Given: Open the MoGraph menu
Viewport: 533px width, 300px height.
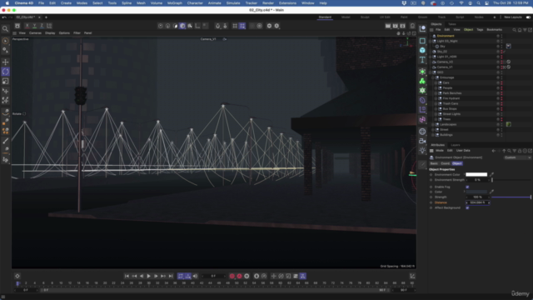Looking at the screenshot, I should [x=175, y=3].
